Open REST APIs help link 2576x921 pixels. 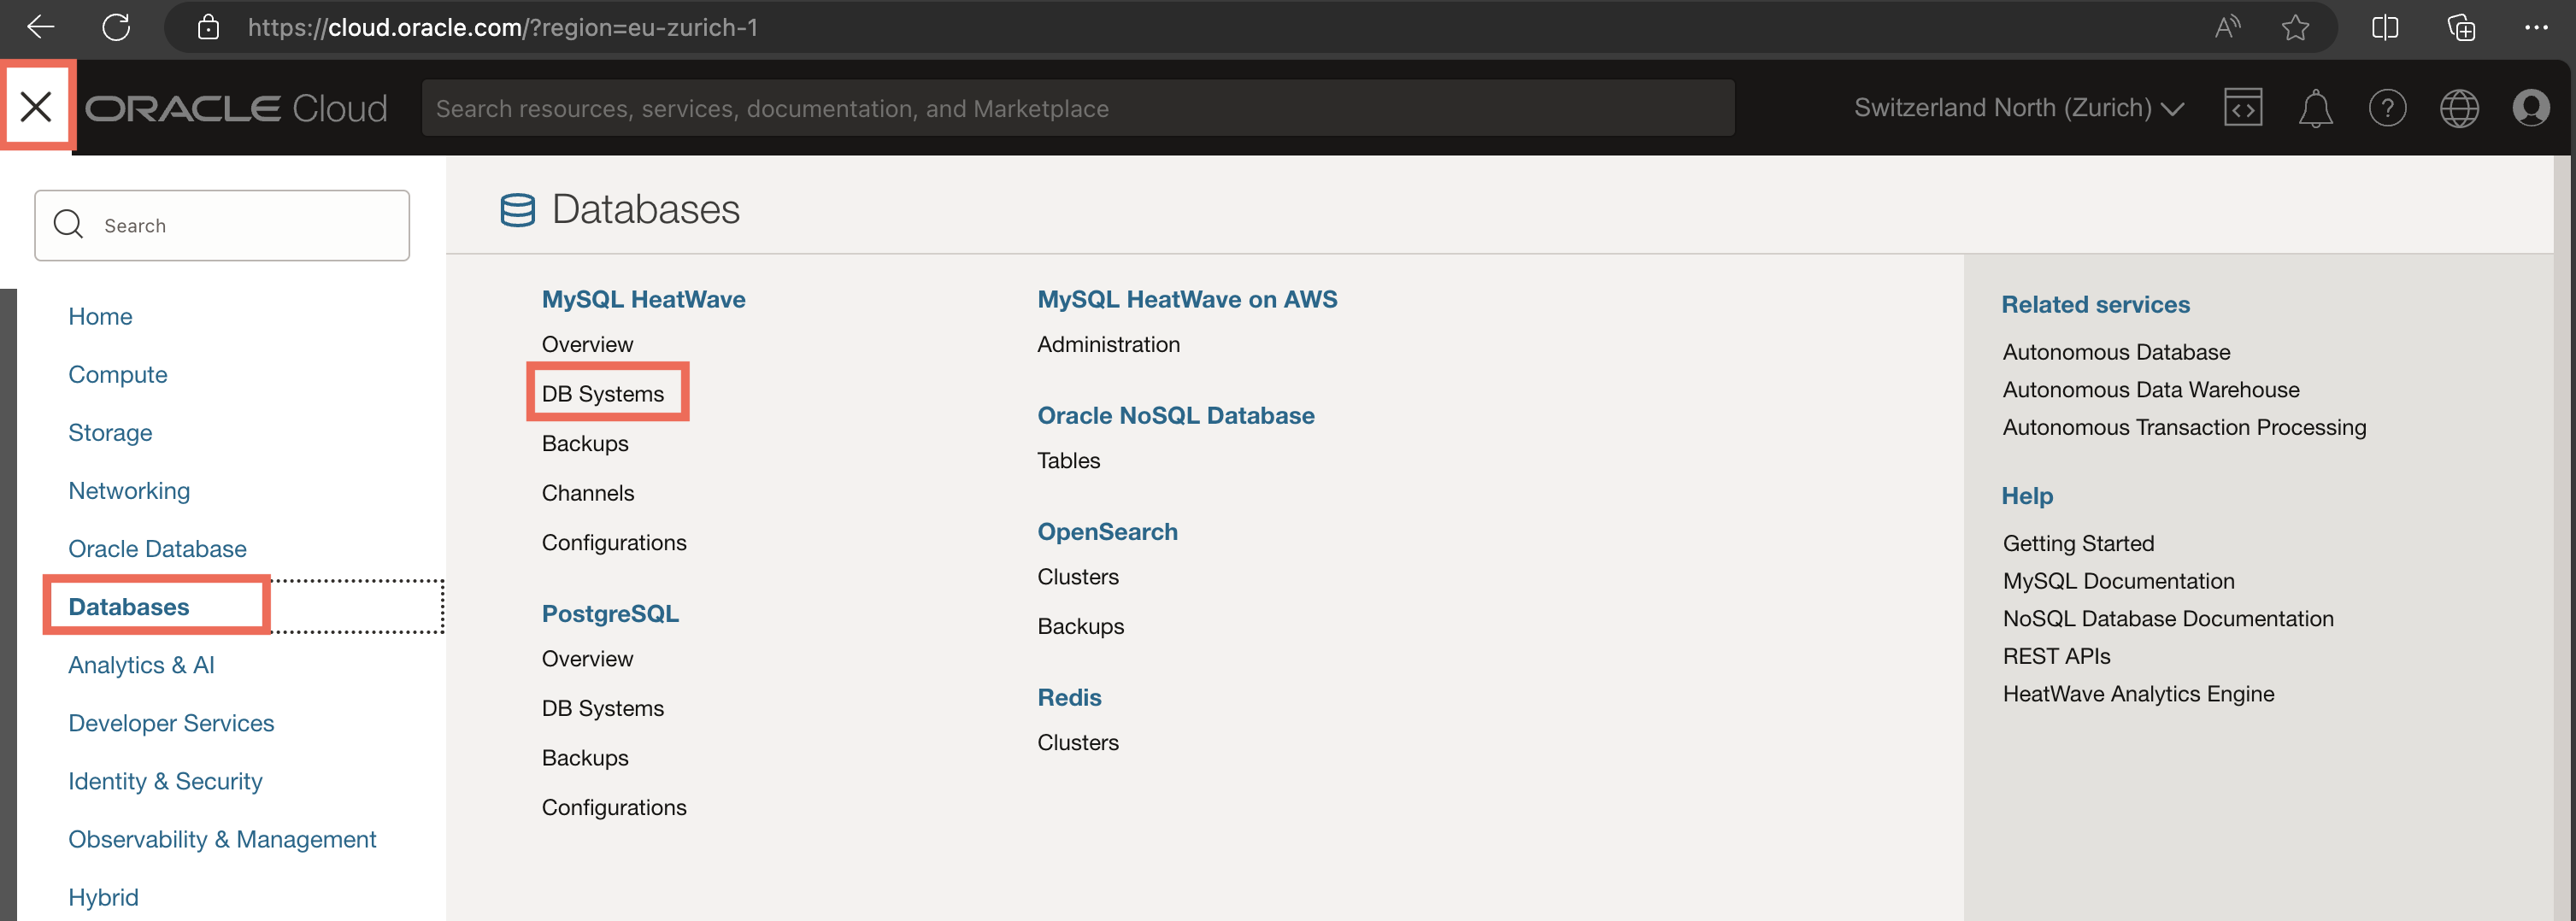click(2056, 655)
